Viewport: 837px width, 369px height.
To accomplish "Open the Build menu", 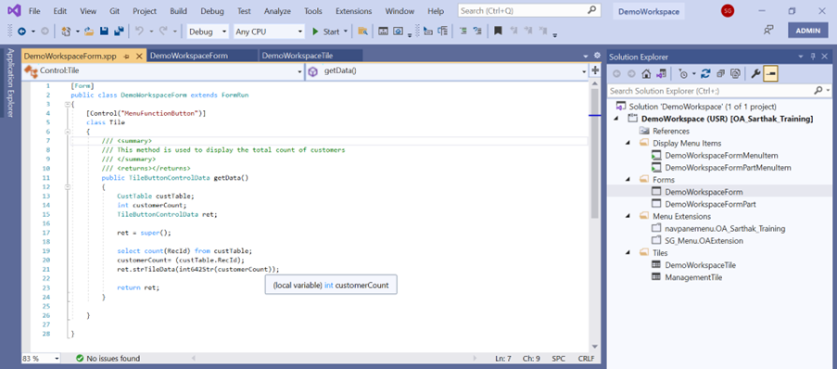I will point(178,11).
